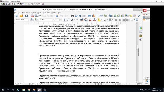Open the Edit menu
Image resolution: width=164 pixels, height=92 pixels.
(19, 13)
